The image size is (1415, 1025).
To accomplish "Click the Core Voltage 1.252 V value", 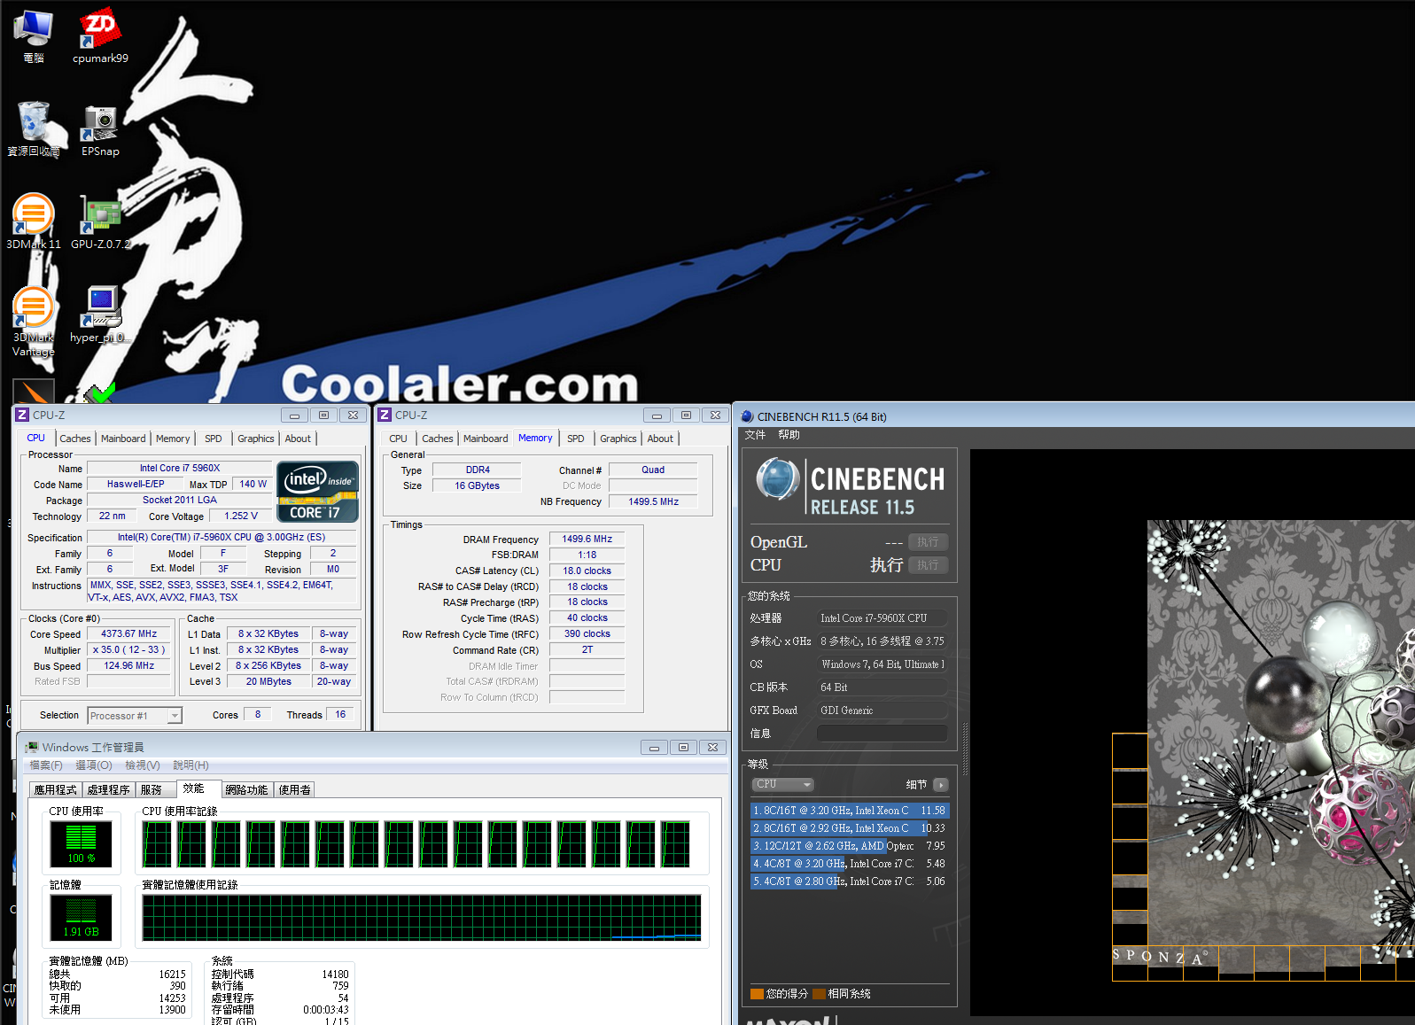I will coord(240,516).
